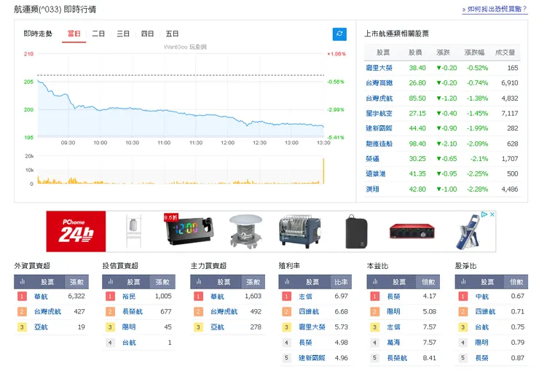539x371 pixels.
Task: Open stock 漢翔
Action: coord(373,189)
